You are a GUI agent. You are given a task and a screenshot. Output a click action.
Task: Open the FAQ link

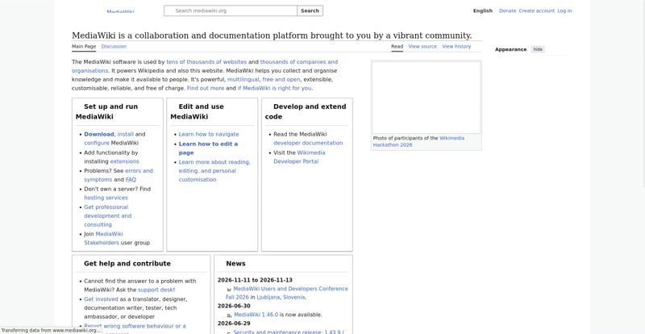click(131, 180)
